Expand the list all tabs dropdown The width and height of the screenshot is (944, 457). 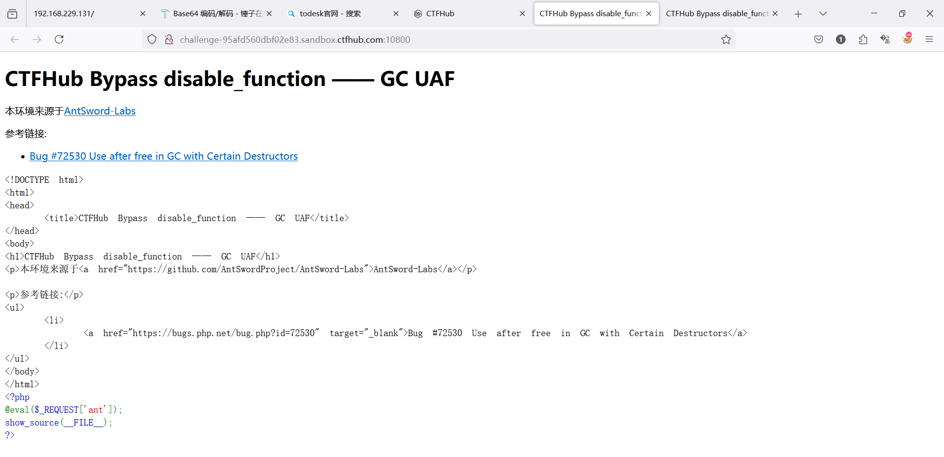823,14
